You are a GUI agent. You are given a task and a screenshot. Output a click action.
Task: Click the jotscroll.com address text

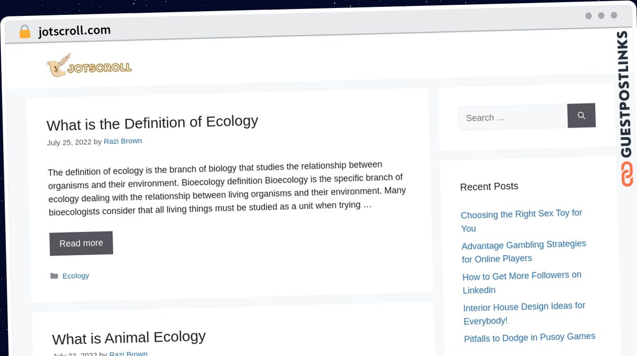pos(74,31)
